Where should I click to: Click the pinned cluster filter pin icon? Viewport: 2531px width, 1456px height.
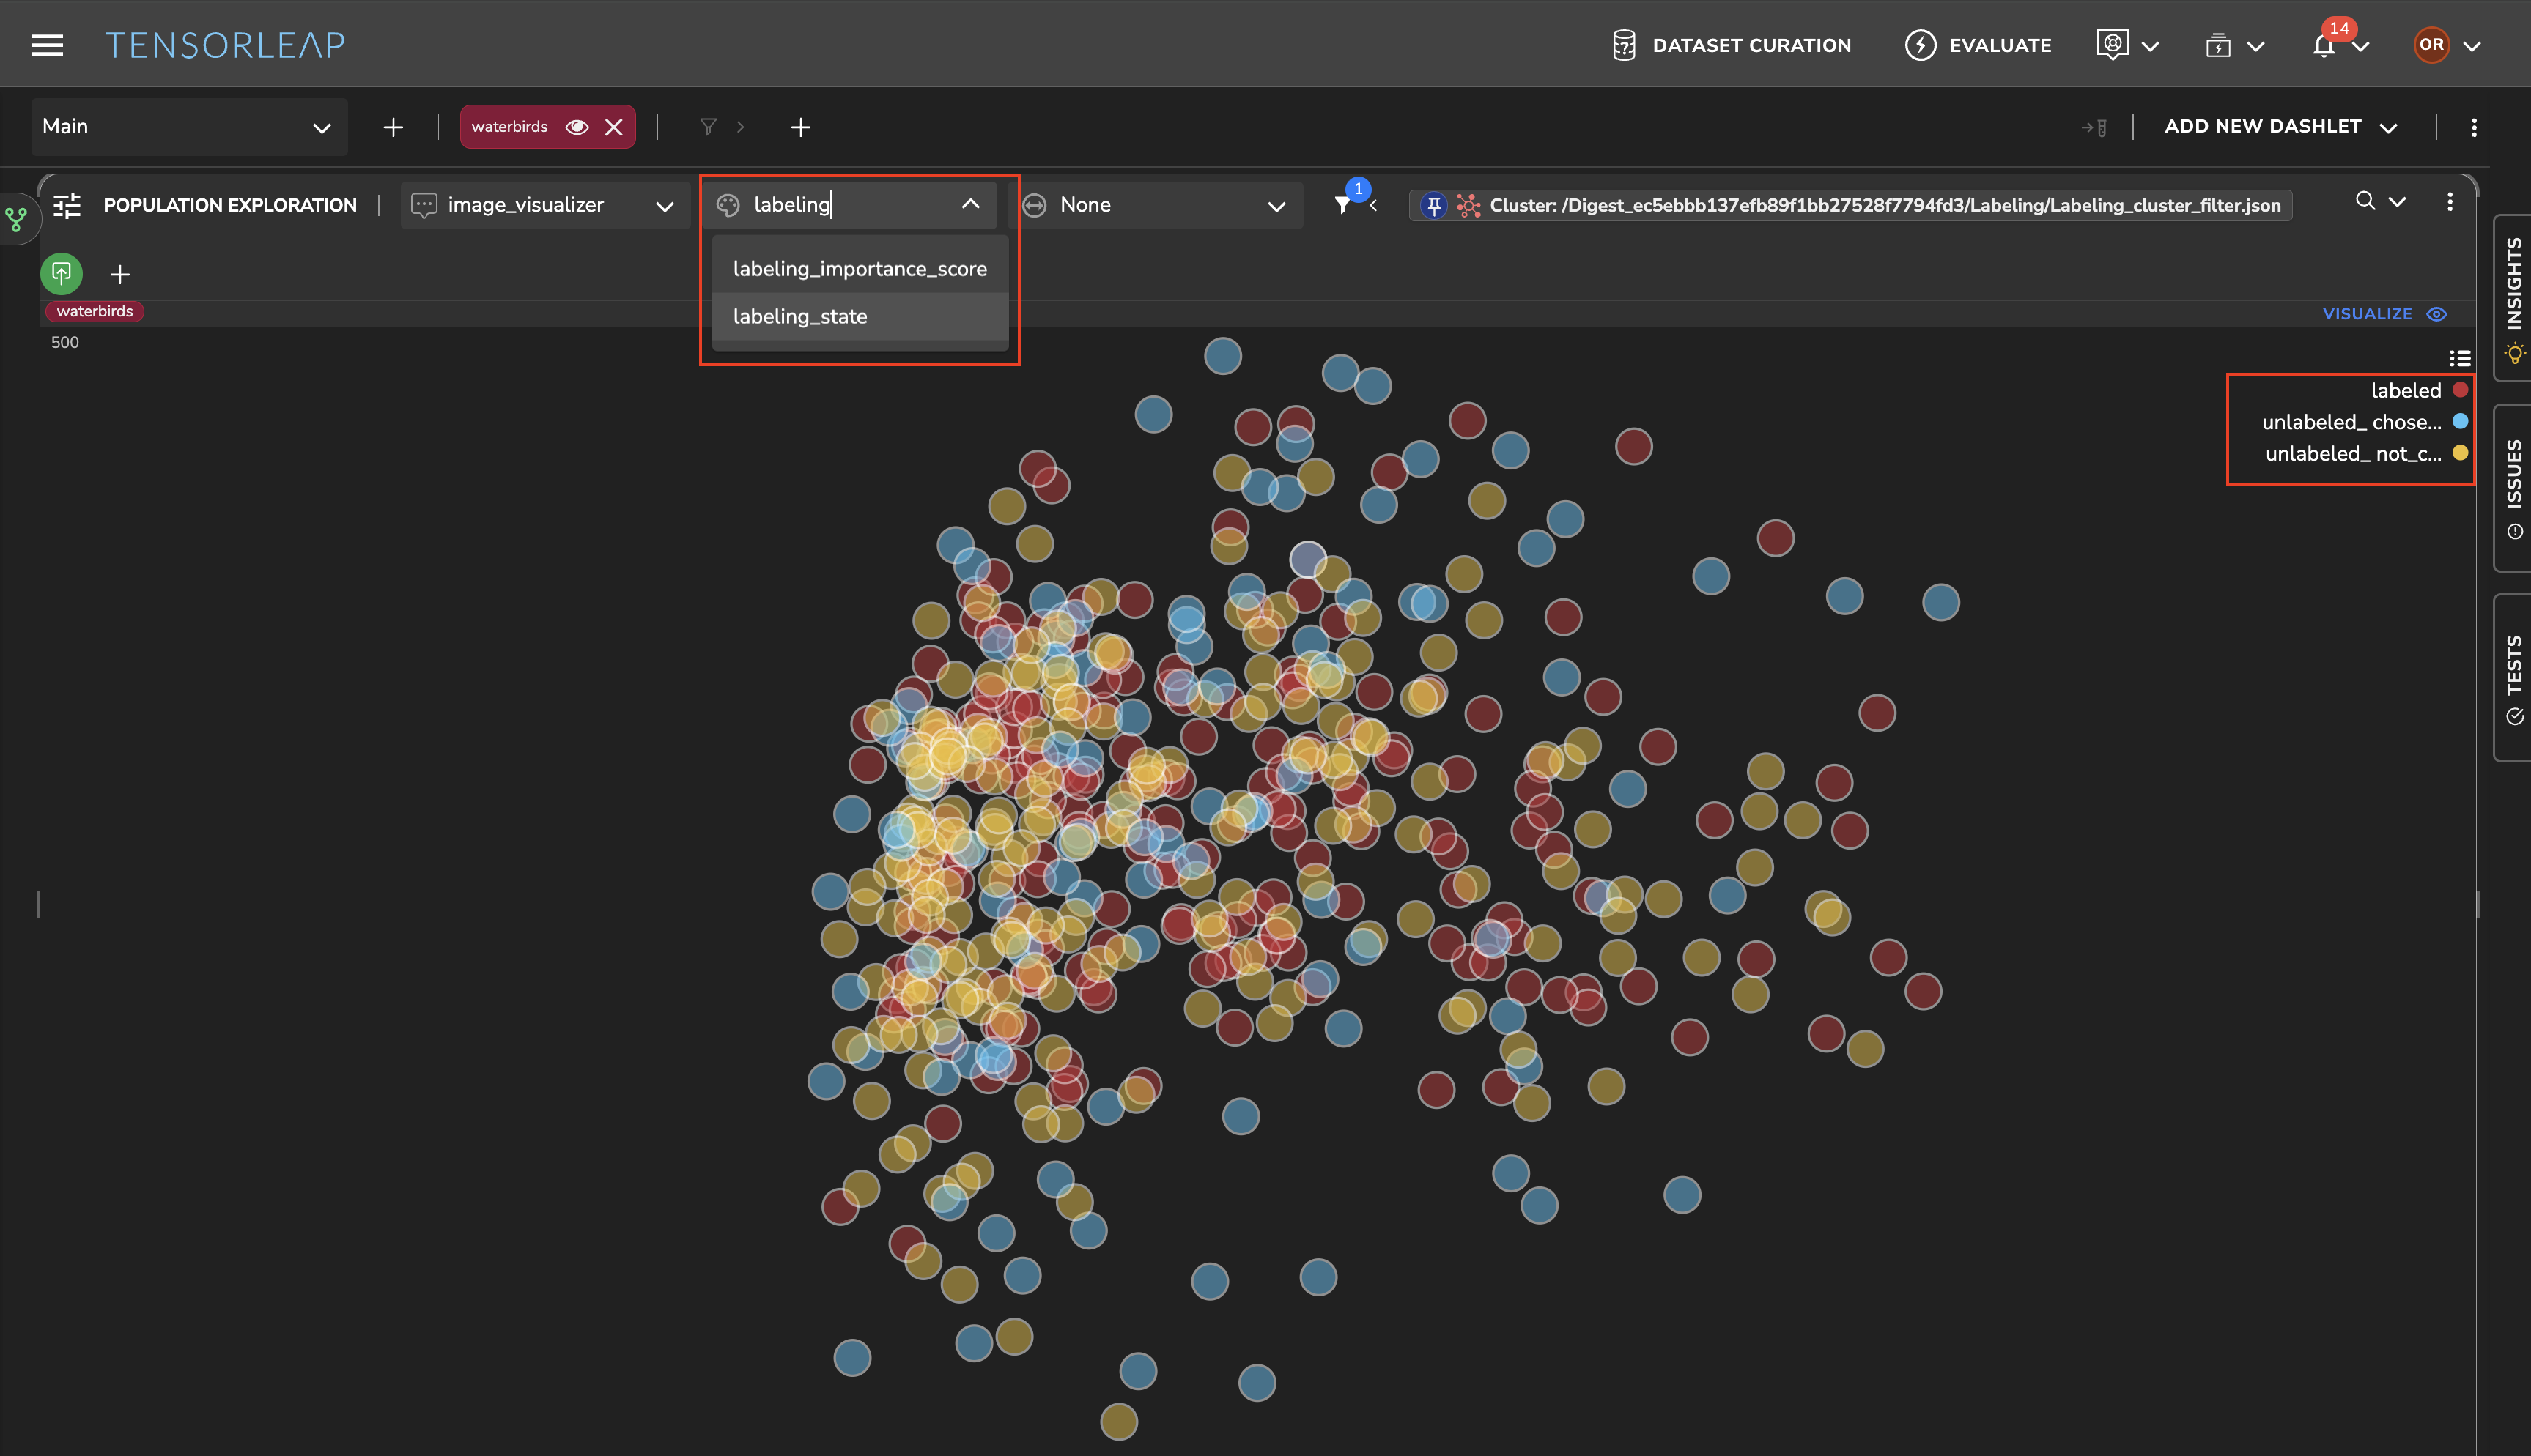click(1433, 205)
